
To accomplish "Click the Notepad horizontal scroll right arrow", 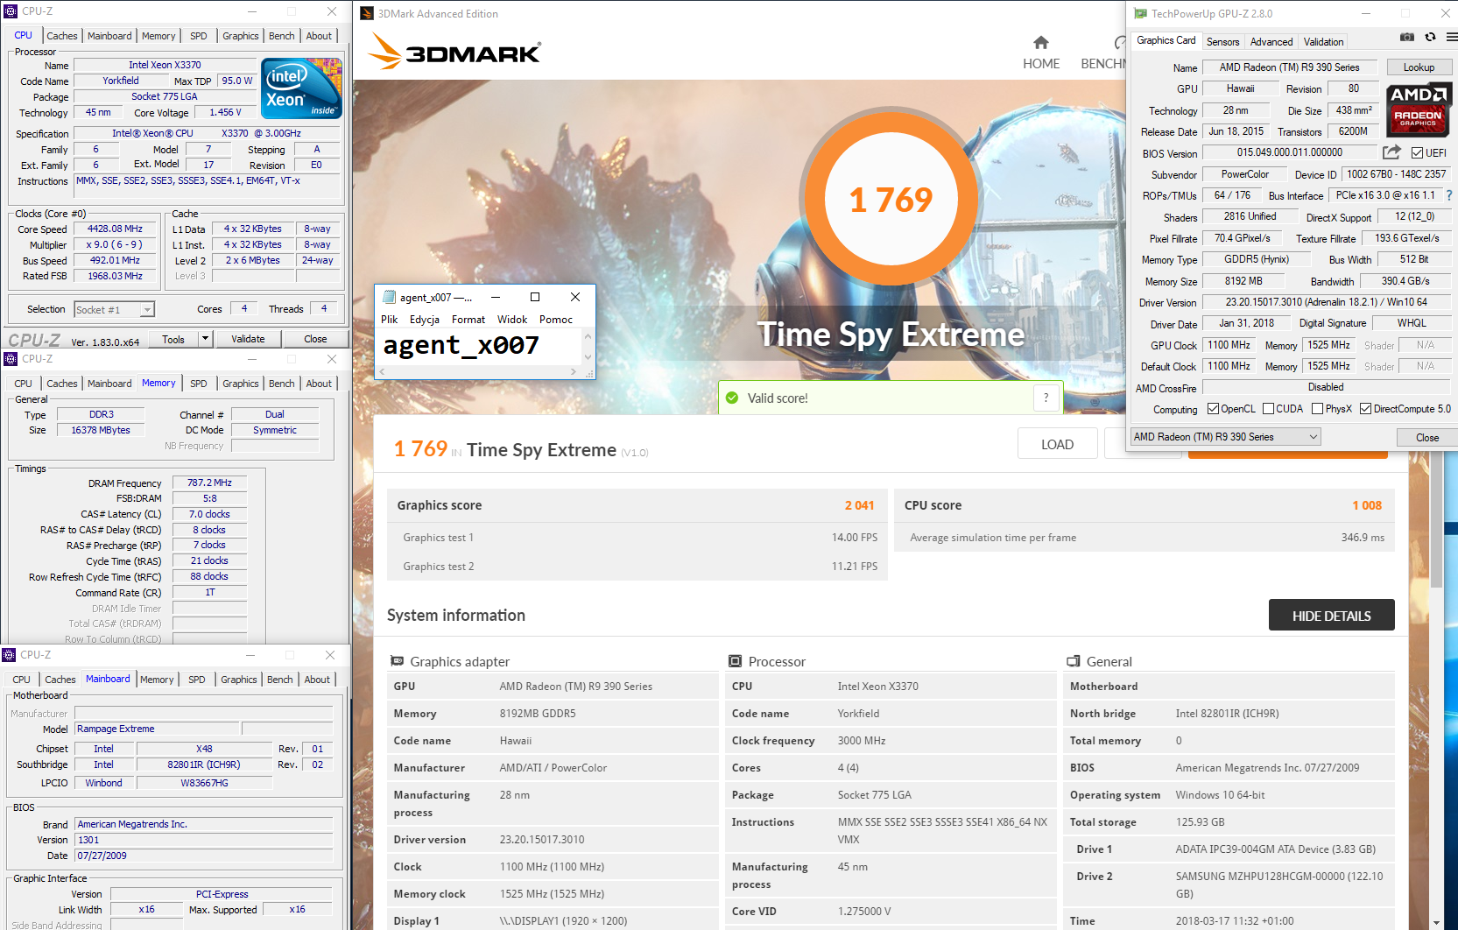I will [574, 371].
